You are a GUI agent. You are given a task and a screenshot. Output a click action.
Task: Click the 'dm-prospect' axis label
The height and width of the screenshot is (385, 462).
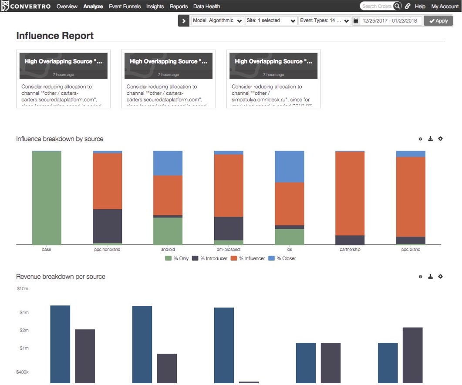coord(228,249)
